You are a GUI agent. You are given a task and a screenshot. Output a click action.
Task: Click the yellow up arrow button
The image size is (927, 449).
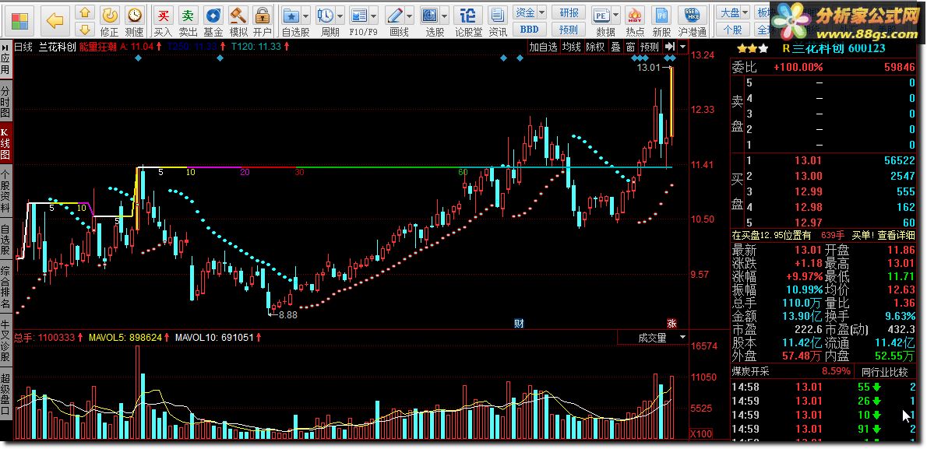pyautogui.click(x=85, y=13)
